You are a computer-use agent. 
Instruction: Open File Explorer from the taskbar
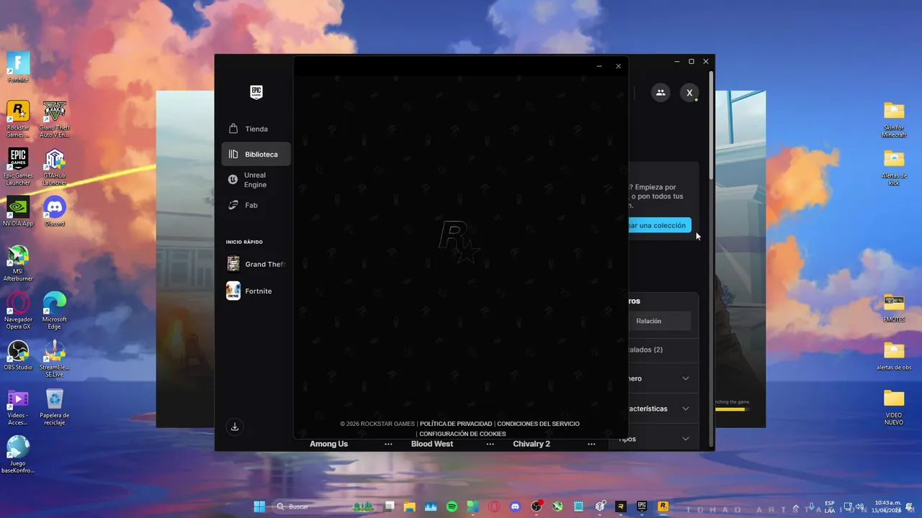point(409,506)
